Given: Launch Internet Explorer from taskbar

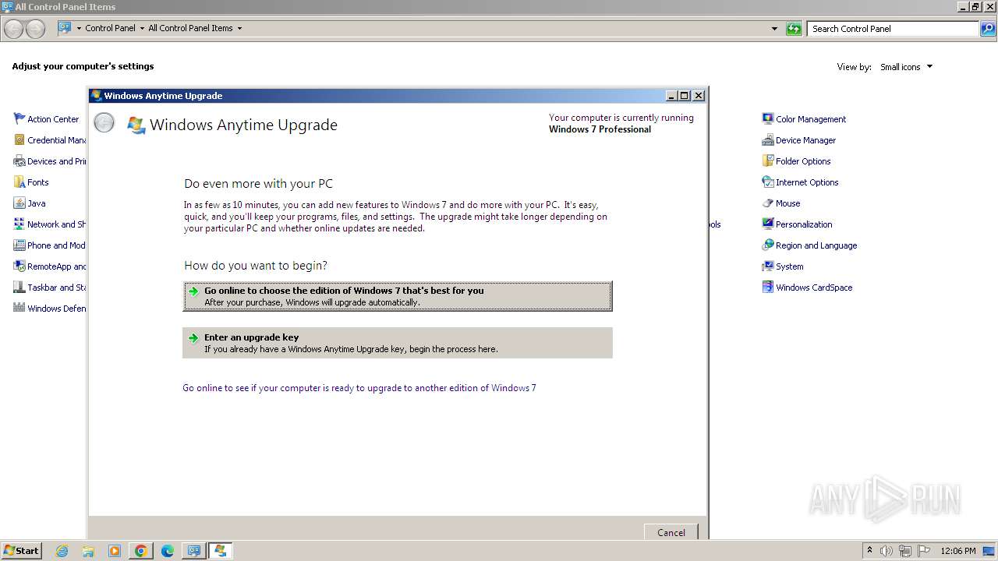Looking at the screenshot, I should pyautogui.click(x=62, y=551).
